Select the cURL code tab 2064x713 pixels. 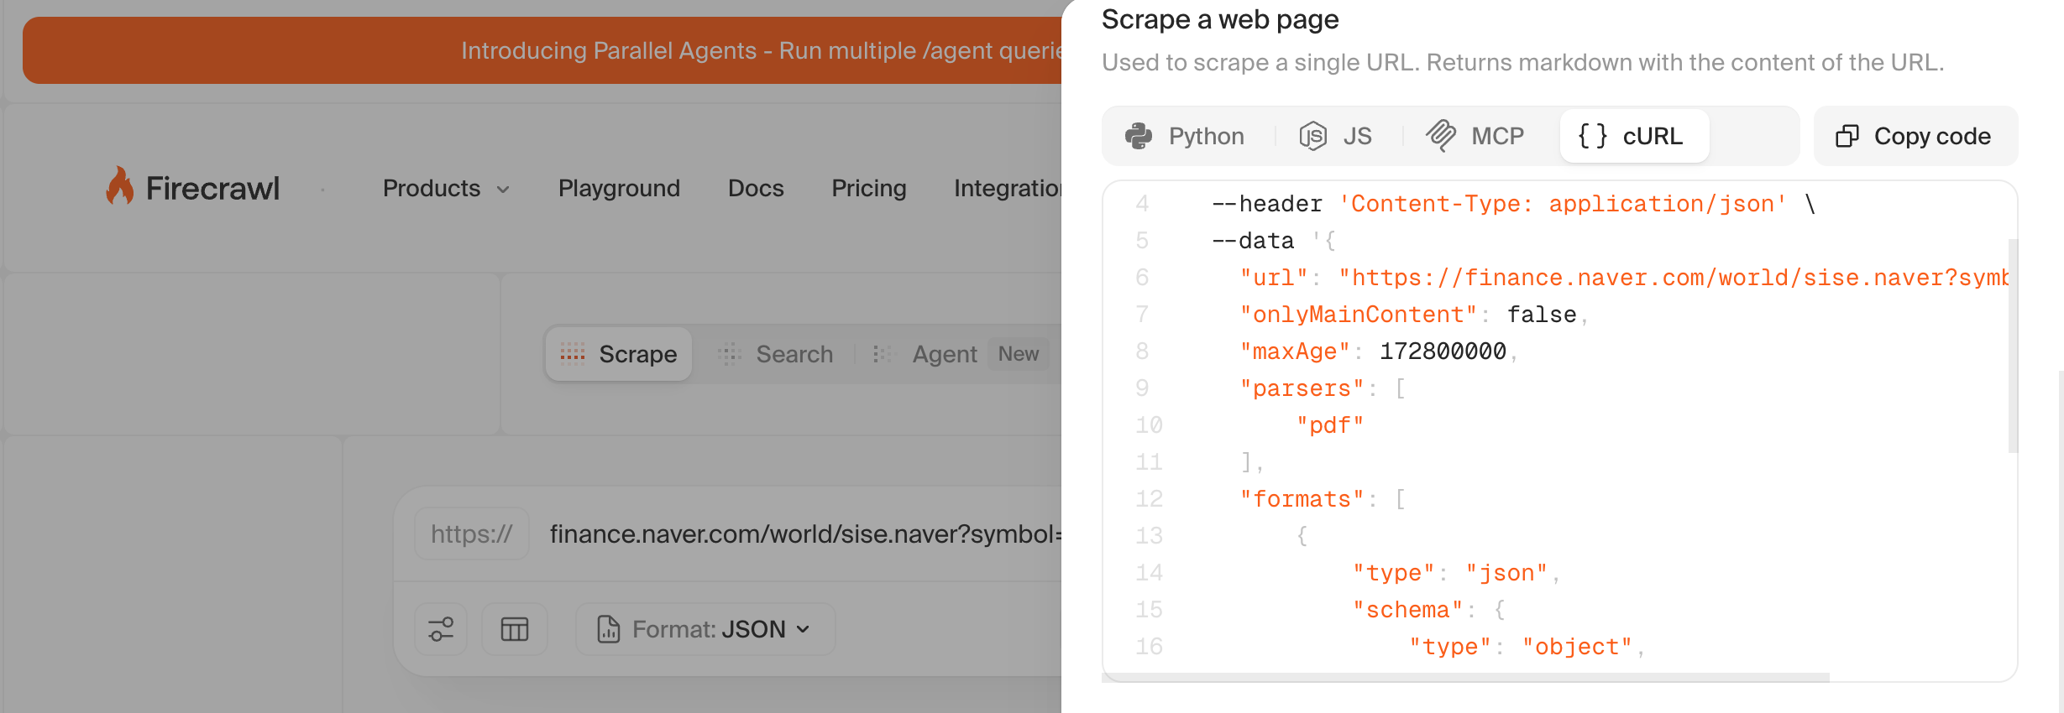click(1634, 136)
